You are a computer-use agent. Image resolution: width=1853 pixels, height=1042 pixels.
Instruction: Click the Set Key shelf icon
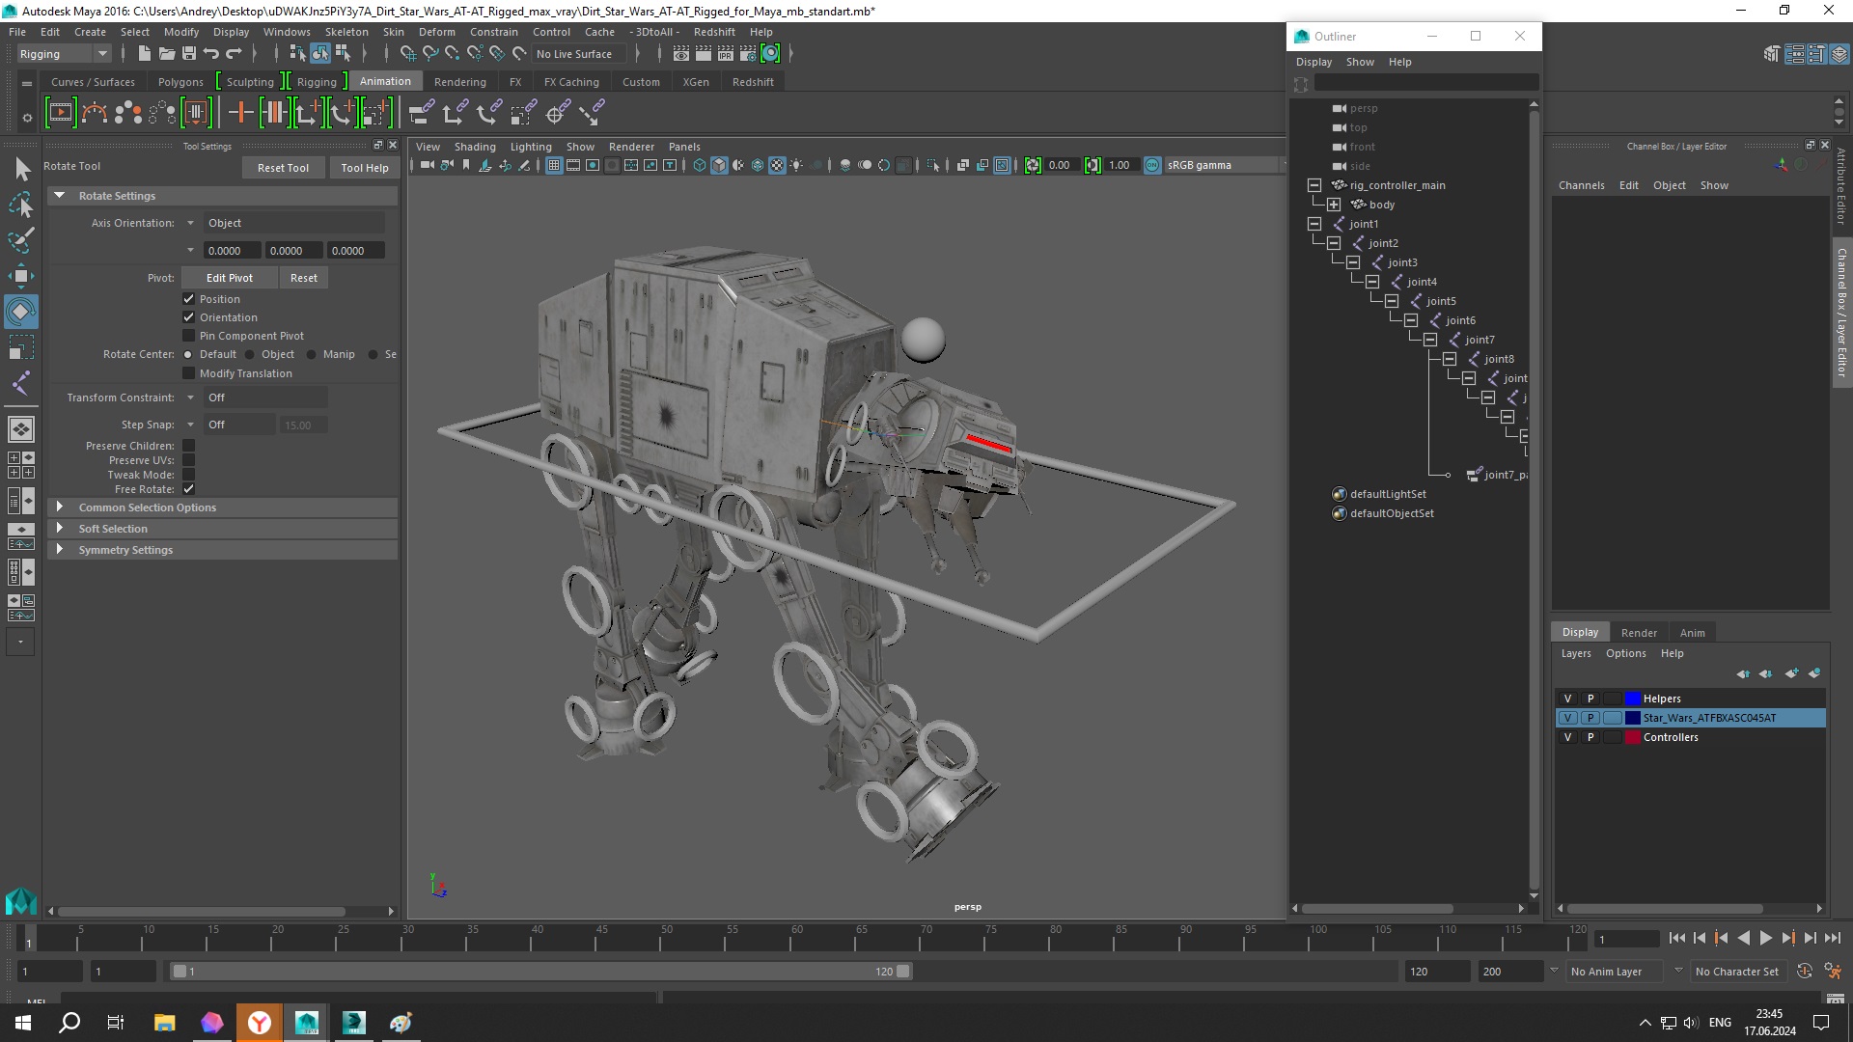(x=240, y=113)
